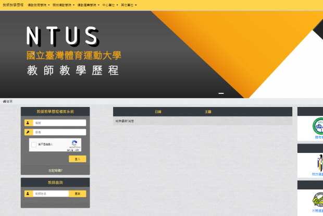Click the 教師教學歷程 brand link in navbar
The image size is (323, 216).
[x=13, y=5]
